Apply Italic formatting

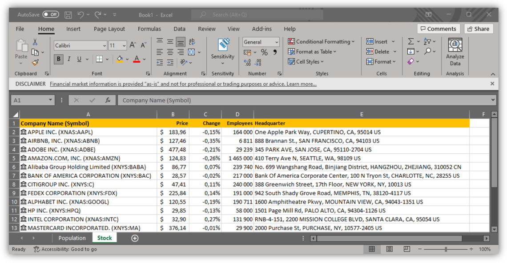click(69, 59)
